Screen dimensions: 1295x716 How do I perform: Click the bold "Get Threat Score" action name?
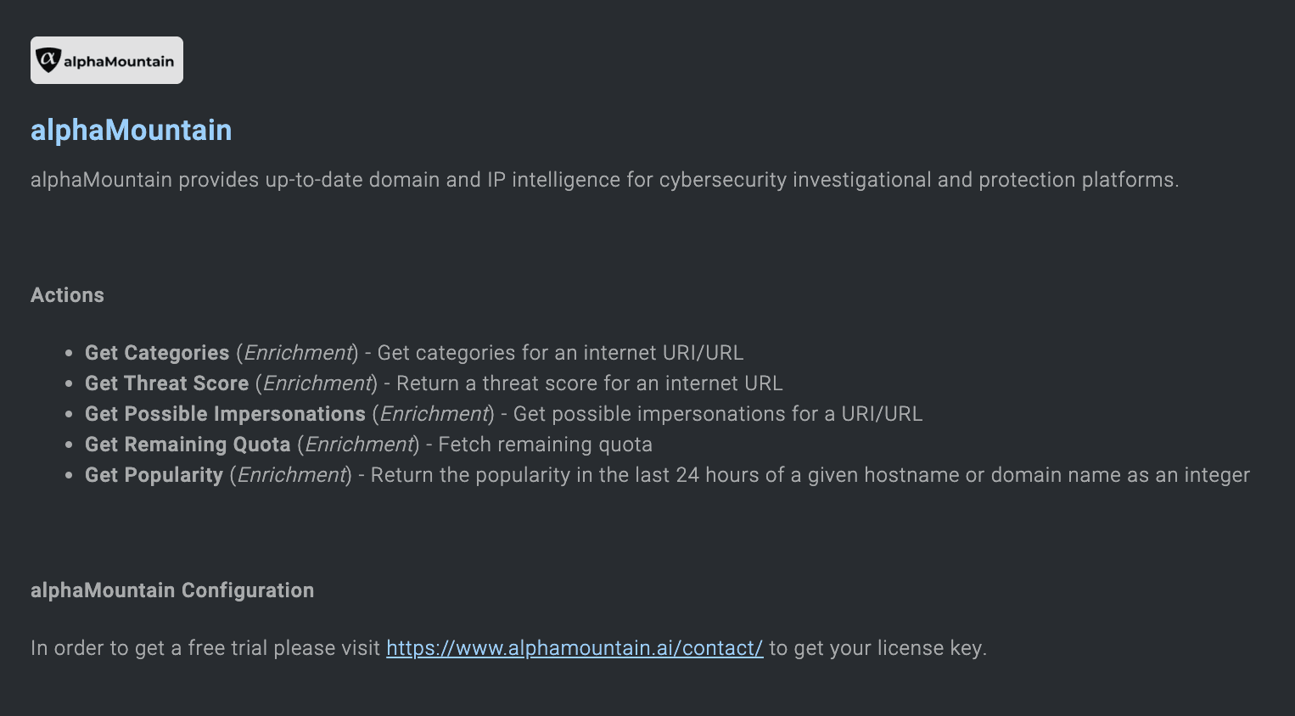[166, 383]
